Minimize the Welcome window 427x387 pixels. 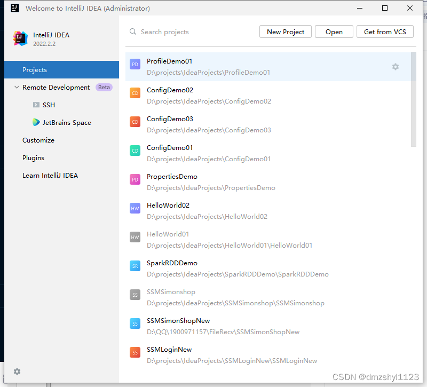click(x=360, y=8)
